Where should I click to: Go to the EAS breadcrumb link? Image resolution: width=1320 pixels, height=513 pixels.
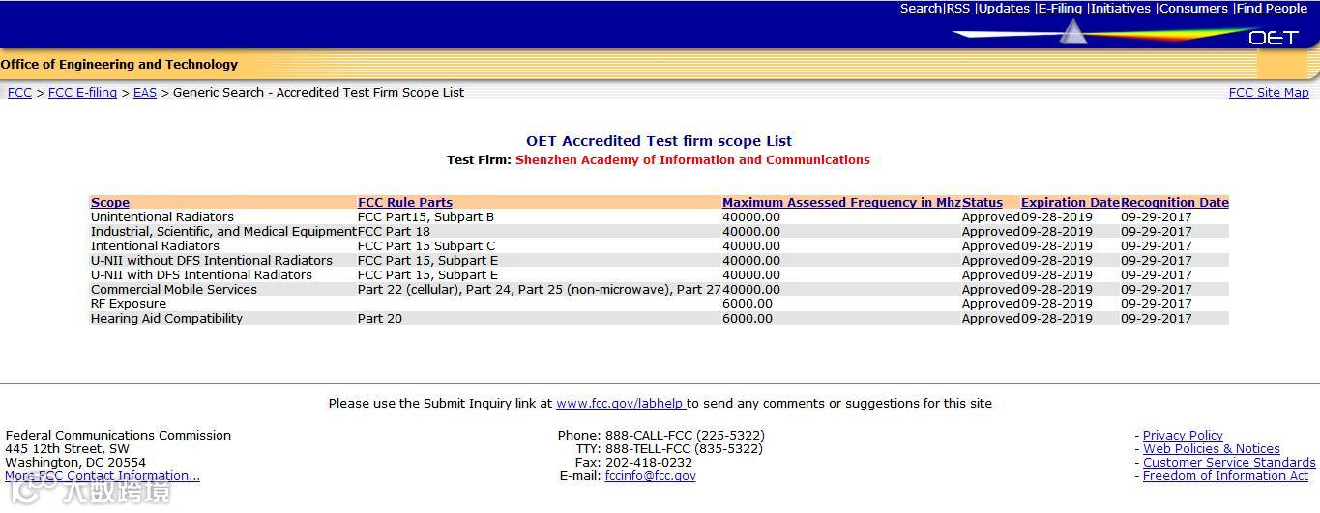coord(145,93)
